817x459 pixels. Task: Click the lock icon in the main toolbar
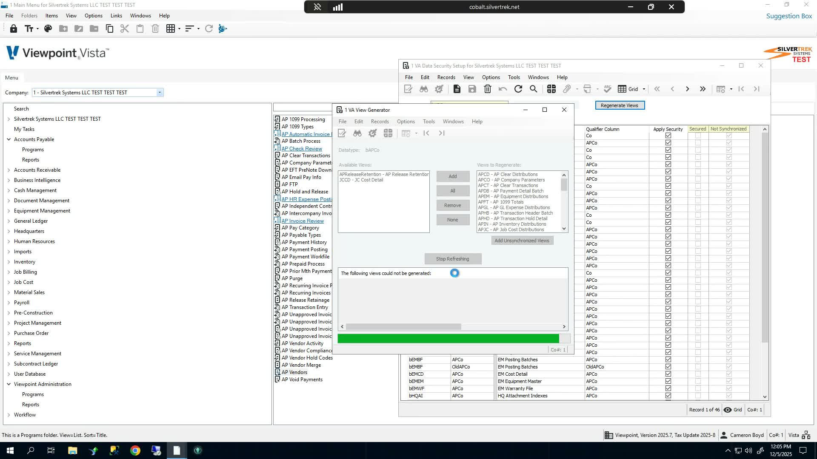point(14,28)
